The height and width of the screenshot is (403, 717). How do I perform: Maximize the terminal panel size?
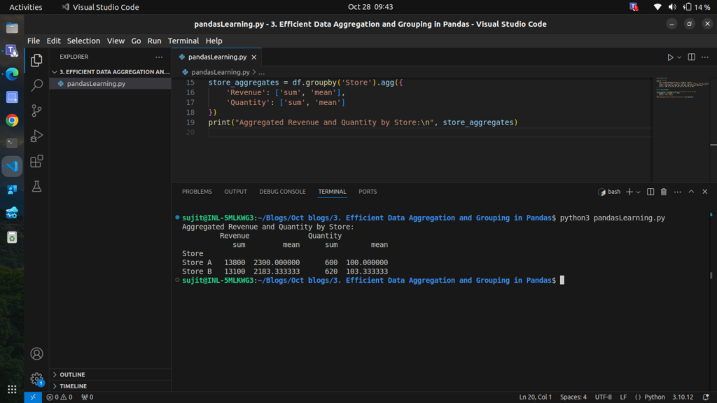coord(691,192)
